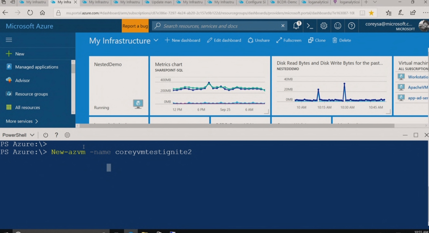429x233 pixels.
Task: Expand the My Infrastructure dashboard dropdown
Action: [x=156, y=40]
